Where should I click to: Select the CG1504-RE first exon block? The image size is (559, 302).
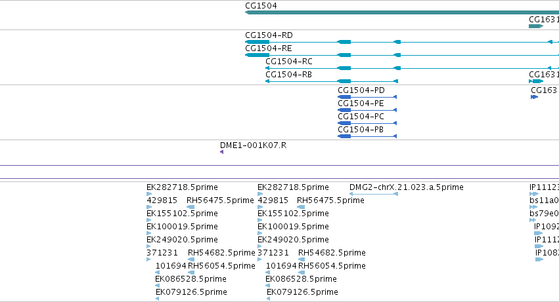257,55
